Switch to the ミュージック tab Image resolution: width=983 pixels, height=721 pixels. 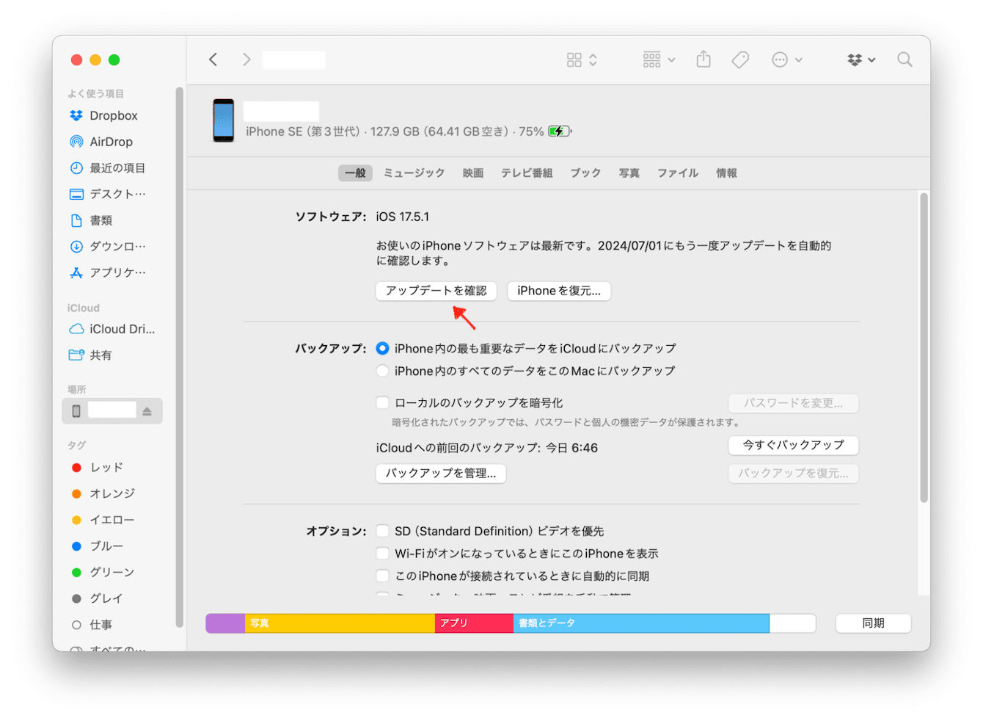[x=414, y=173]
